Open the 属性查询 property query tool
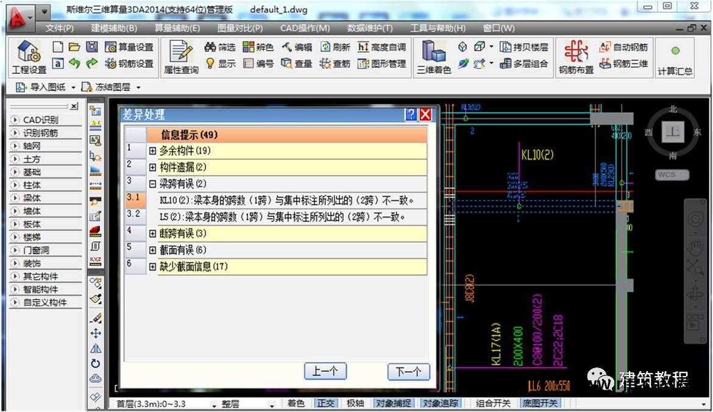This screenshot has height=412, width=713. coord(181,52)
